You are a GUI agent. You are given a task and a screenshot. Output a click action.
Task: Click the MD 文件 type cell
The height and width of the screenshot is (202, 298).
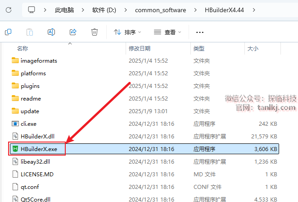(204, 174)
